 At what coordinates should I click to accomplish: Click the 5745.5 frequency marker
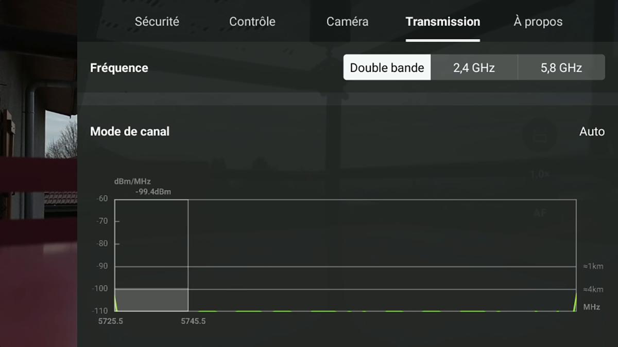(x=193, y=321)
